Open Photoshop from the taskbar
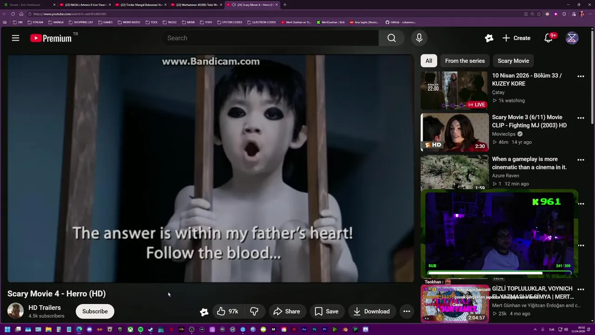The height and width of the screenshot is (335, 595). pos(315,329)
